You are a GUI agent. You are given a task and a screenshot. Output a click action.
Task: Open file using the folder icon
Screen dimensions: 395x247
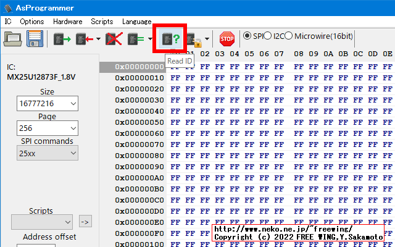[12, 39]
